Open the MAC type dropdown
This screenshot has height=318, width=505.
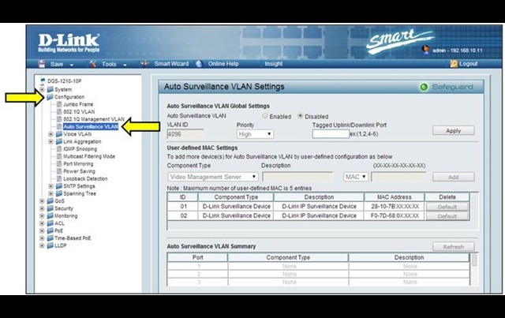click(356, 177)
